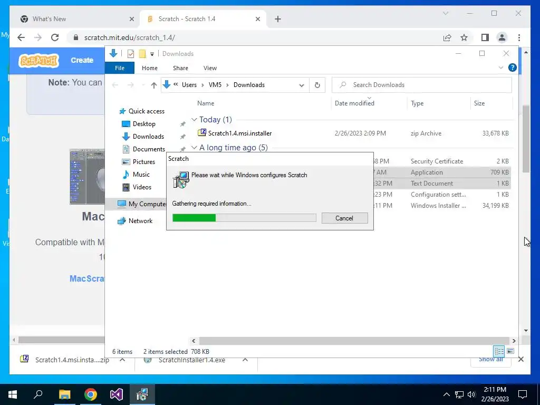Screen dimensions: 540x405
Task: Select Music in navigation pane
Action: (137, 175)
